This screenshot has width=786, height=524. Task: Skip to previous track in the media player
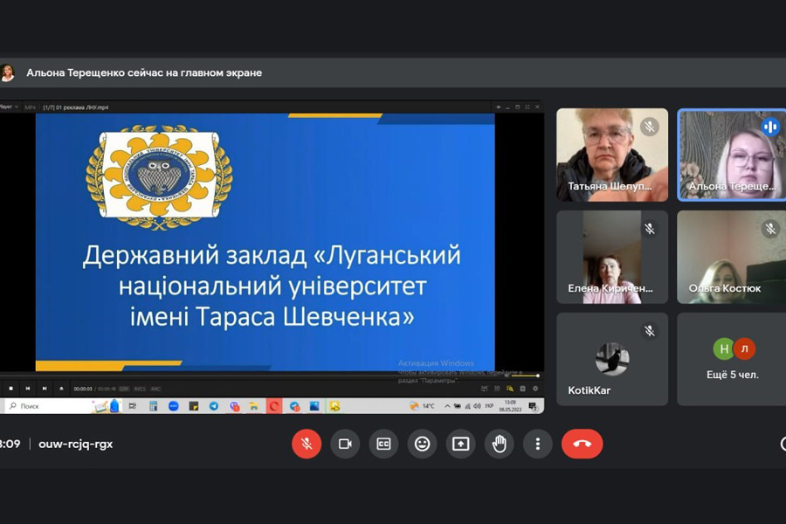click(28, 389)
